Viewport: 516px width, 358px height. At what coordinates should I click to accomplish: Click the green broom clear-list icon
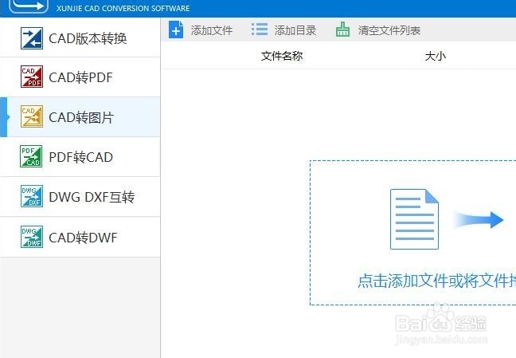[342, 30]
